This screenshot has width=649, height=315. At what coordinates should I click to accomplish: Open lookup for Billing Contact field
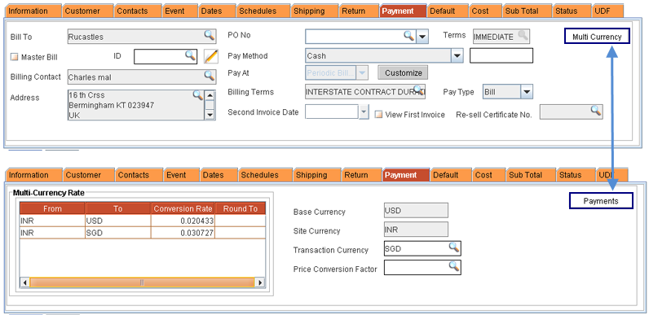pyautogui.click(x=209, y=75)
